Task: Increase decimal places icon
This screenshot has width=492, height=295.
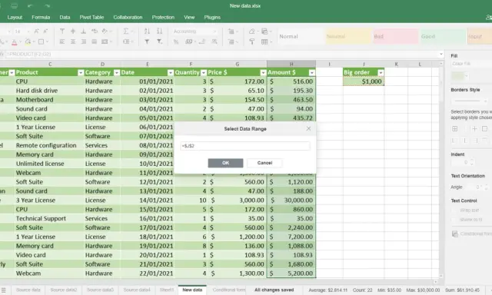Action: click(x=214, y=41)
